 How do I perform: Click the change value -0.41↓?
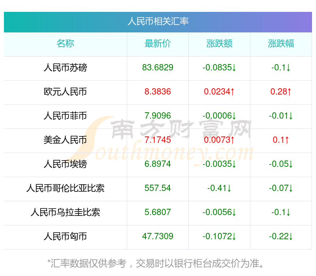click(219, 188)
